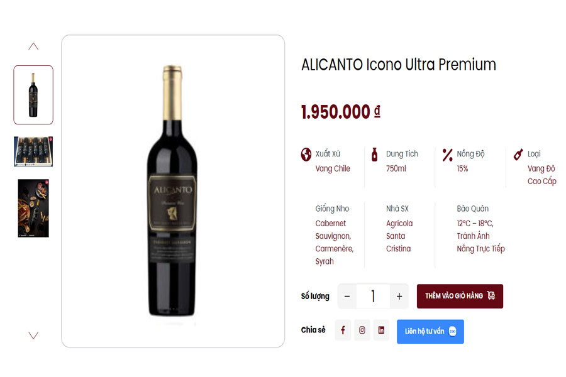Click the Zalo icon inside the consult button
566x377 pixels.
[x=452, y=332]
